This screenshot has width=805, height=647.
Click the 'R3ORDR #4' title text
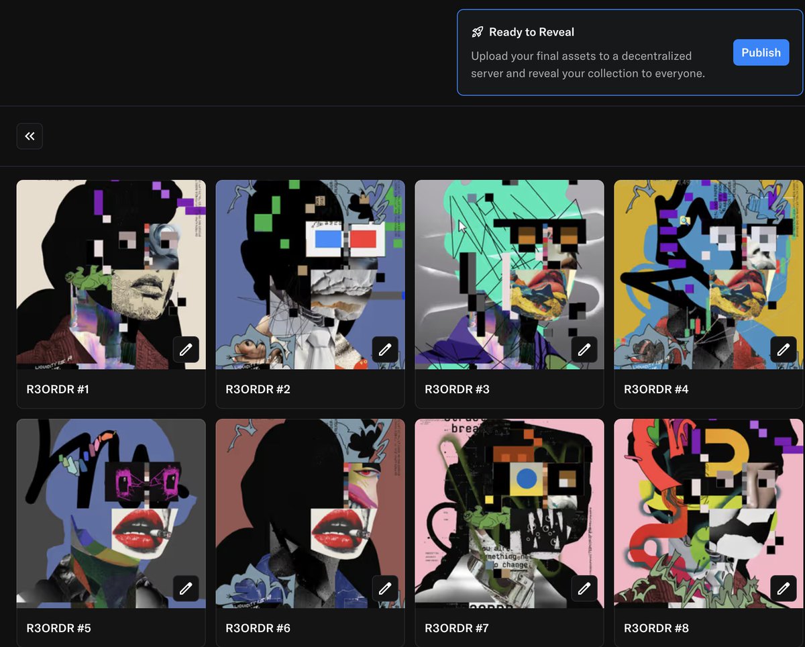[657, 389]
